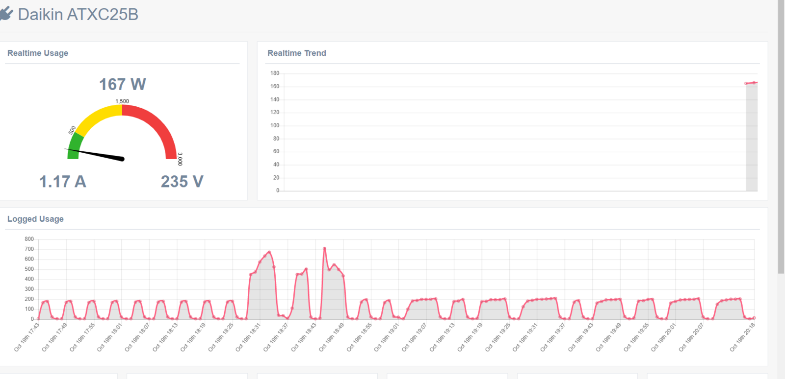
Task: Click the 20 axis label in Realtime Trend
Action: [x=276, y=178]
